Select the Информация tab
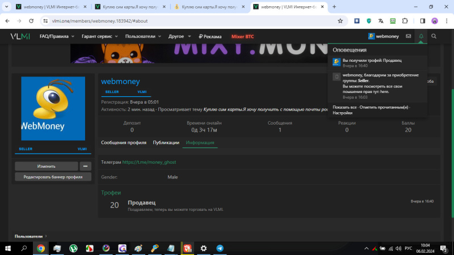Screen dimensions: 454x255 [200, 143]
